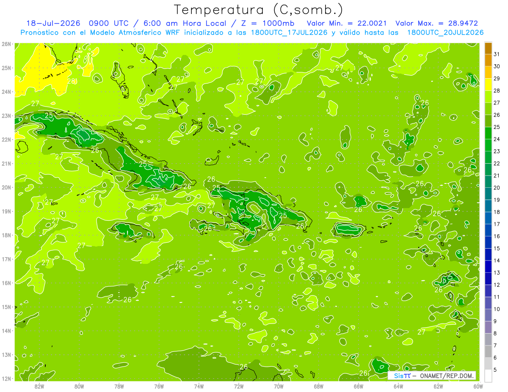Click the 78W longitude axis label

[x=119, y=386]
